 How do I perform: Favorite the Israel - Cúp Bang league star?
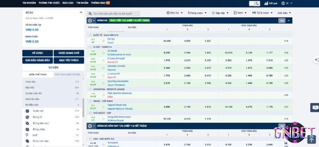91,101
